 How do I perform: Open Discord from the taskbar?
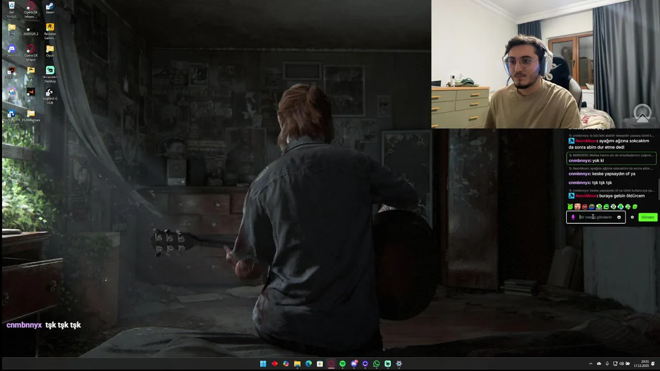(x=354, y=364)
